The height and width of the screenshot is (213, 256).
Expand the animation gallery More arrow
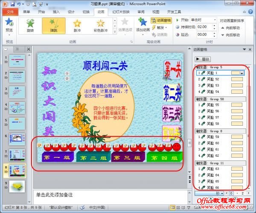click(x=115, y=32)
